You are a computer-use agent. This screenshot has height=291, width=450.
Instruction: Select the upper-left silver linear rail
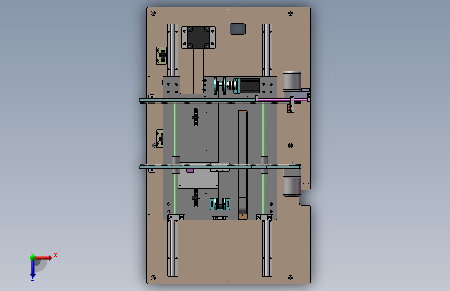[172, 50]
